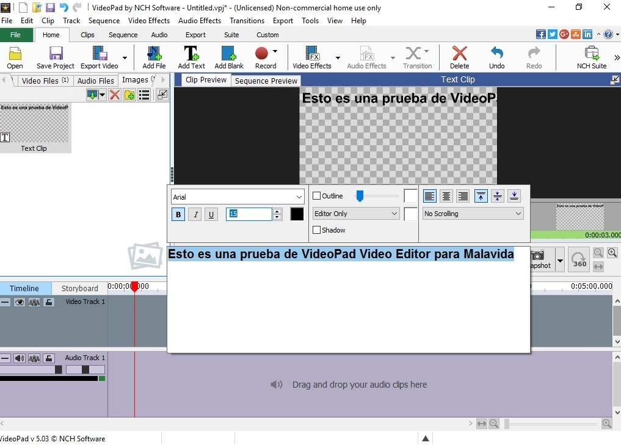Share on Facebook icon
Screen dimensions: 621x445
tap(540, 34)
